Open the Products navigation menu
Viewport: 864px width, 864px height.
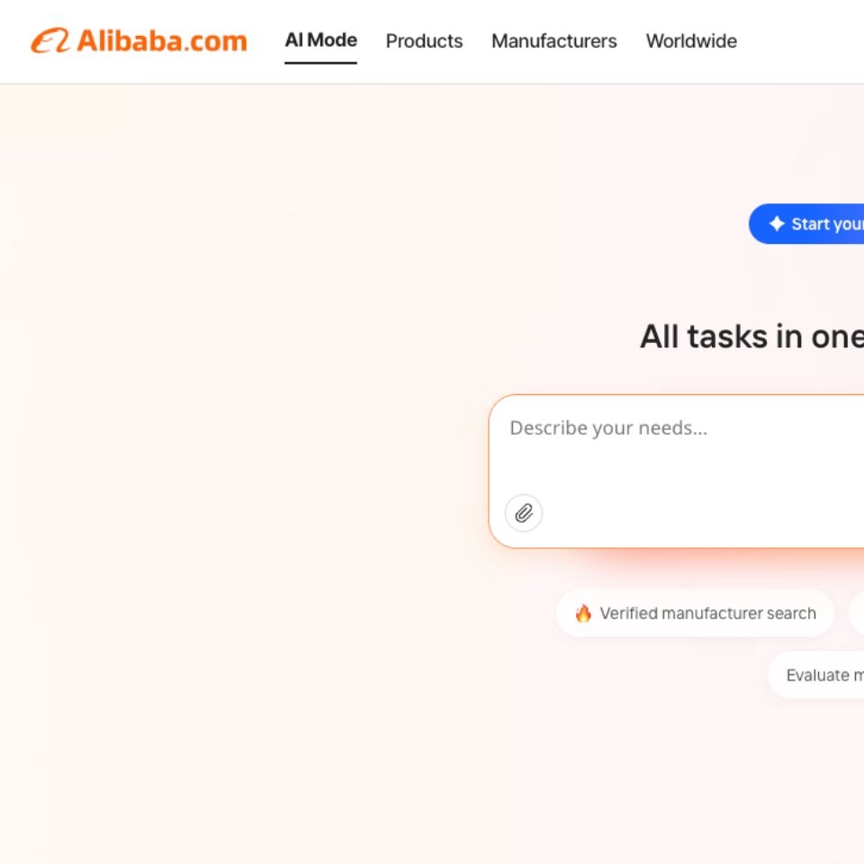point(424,41)
